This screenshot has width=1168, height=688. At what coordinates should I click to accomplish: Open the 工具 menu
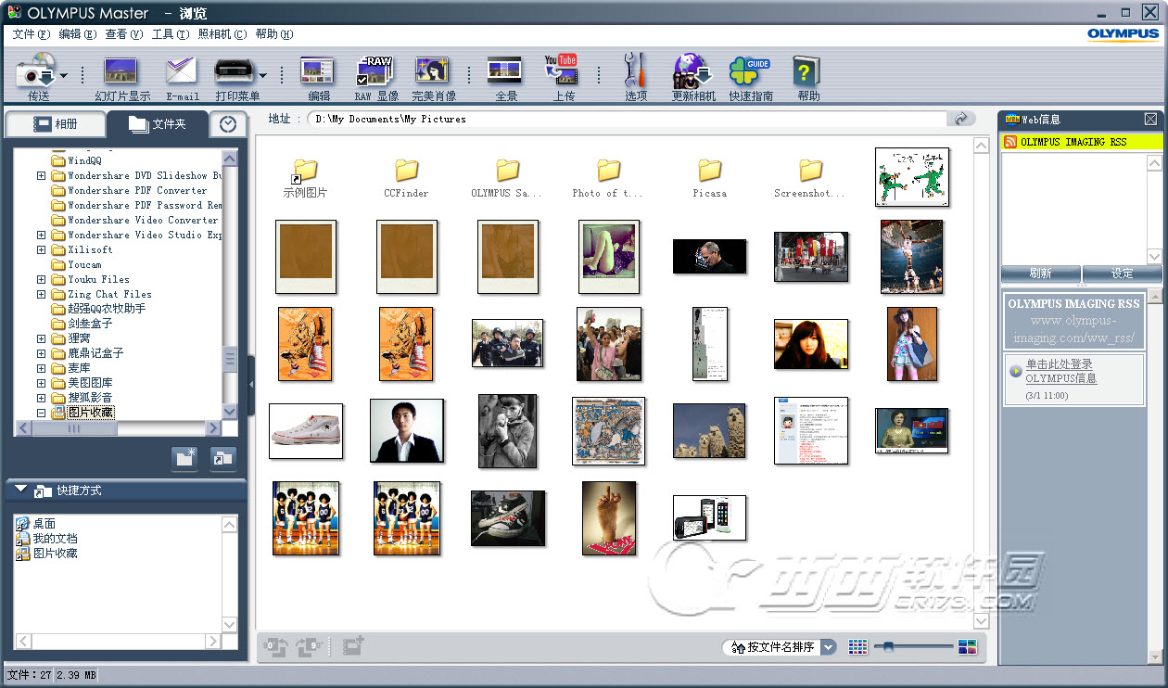[x=170, y=34]
